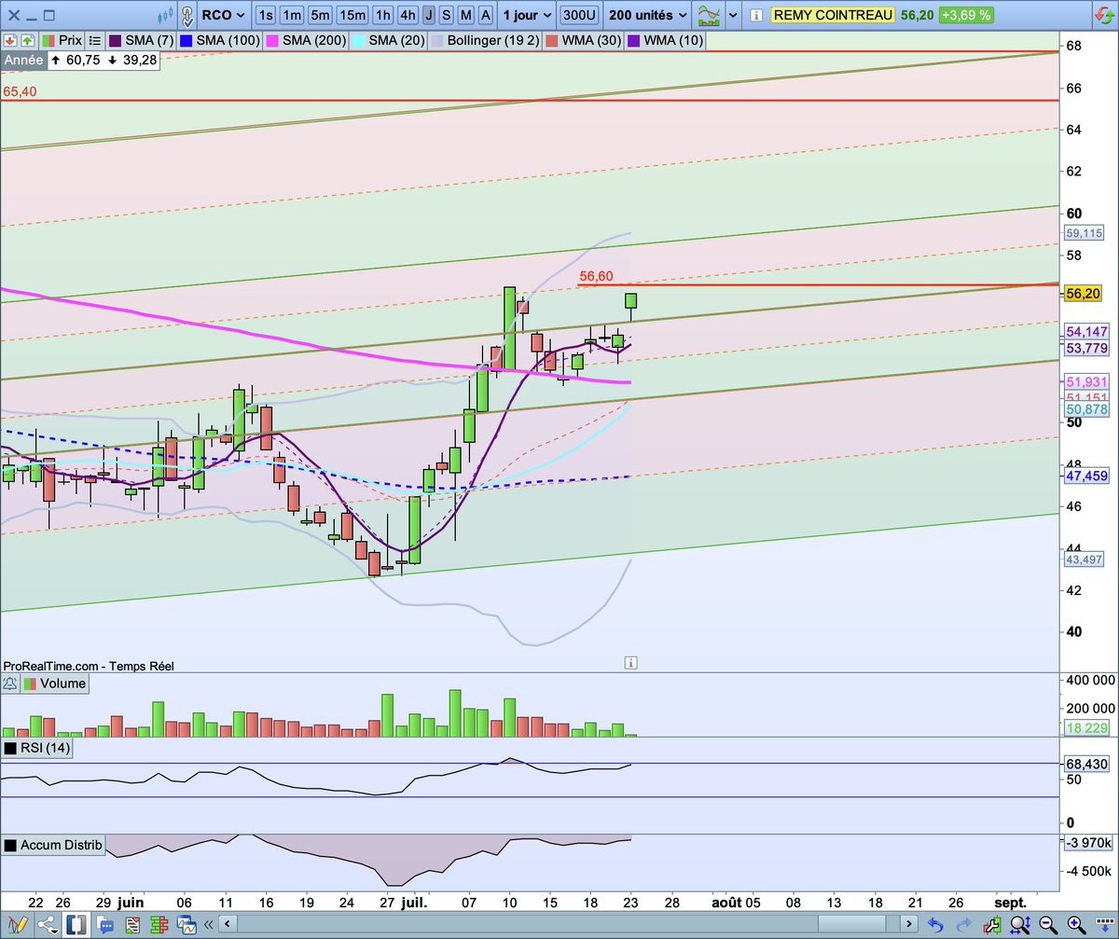Select the 1m timeframe

coord(293,15)
